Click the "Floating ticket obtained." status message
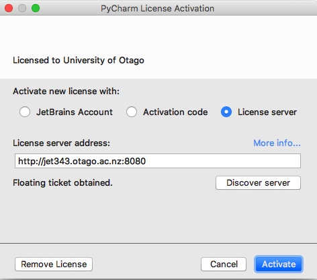317x280 pixels. point(62,182)
